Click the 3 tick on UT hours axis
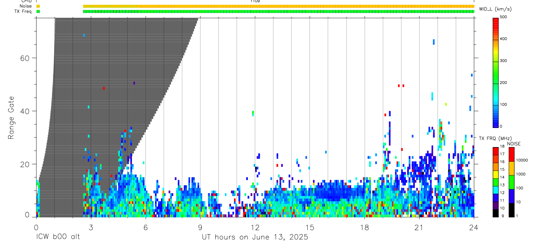Image resolution: width=533 pixels, height=246 pixels. (91, 227)
